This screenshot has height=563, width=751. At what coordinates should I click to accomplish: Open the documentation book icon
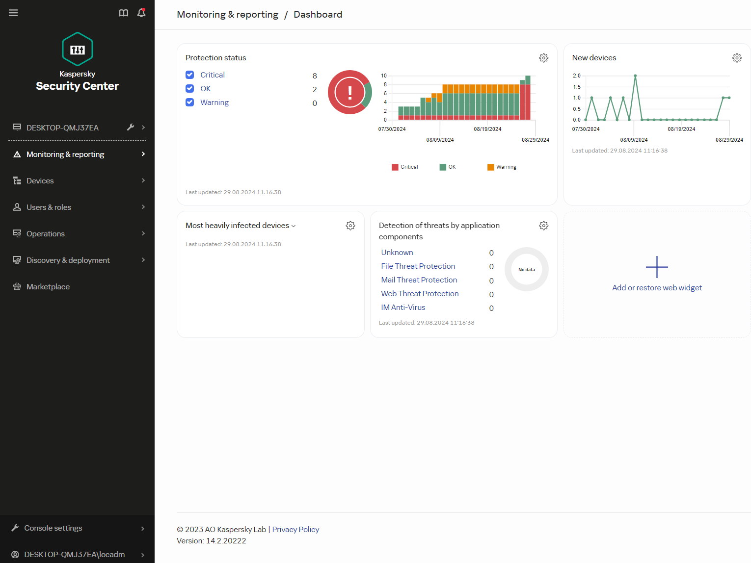click(124, 13)
